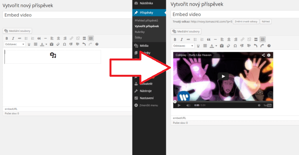Toggle the toolbar second row in left editor
The width and height of the screenshot is (299, 155).
point(91,38)
